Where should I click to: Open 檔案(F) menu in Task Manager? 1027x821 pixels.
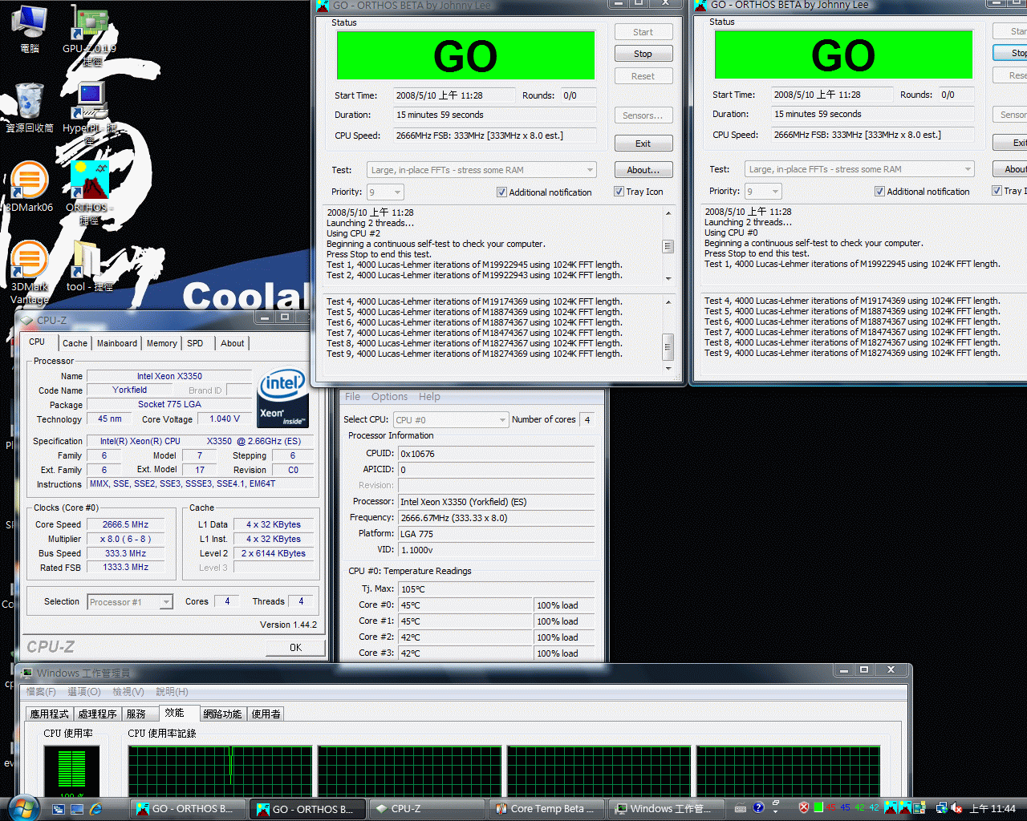(41, 691)
